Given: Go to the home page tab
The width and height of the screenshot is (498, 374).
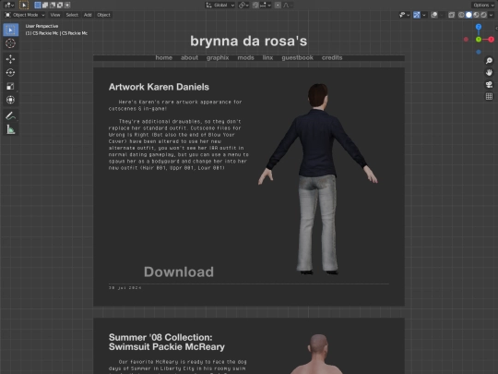Looking at the screenshot, I should pos(164,57).
